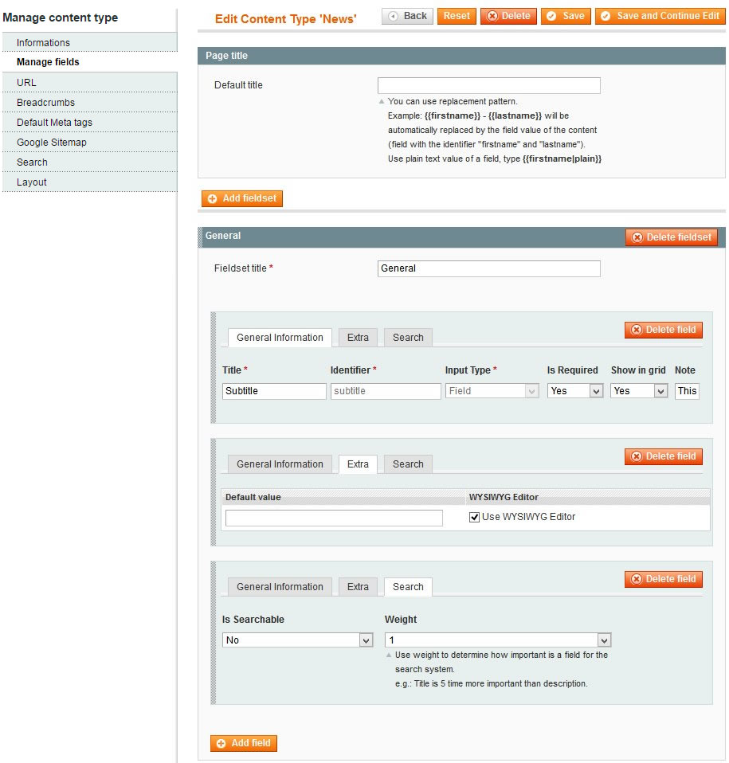Click the 'Edit Content Type News' heading
Screen dimensions: 729x763
click(x=286, y=19)
